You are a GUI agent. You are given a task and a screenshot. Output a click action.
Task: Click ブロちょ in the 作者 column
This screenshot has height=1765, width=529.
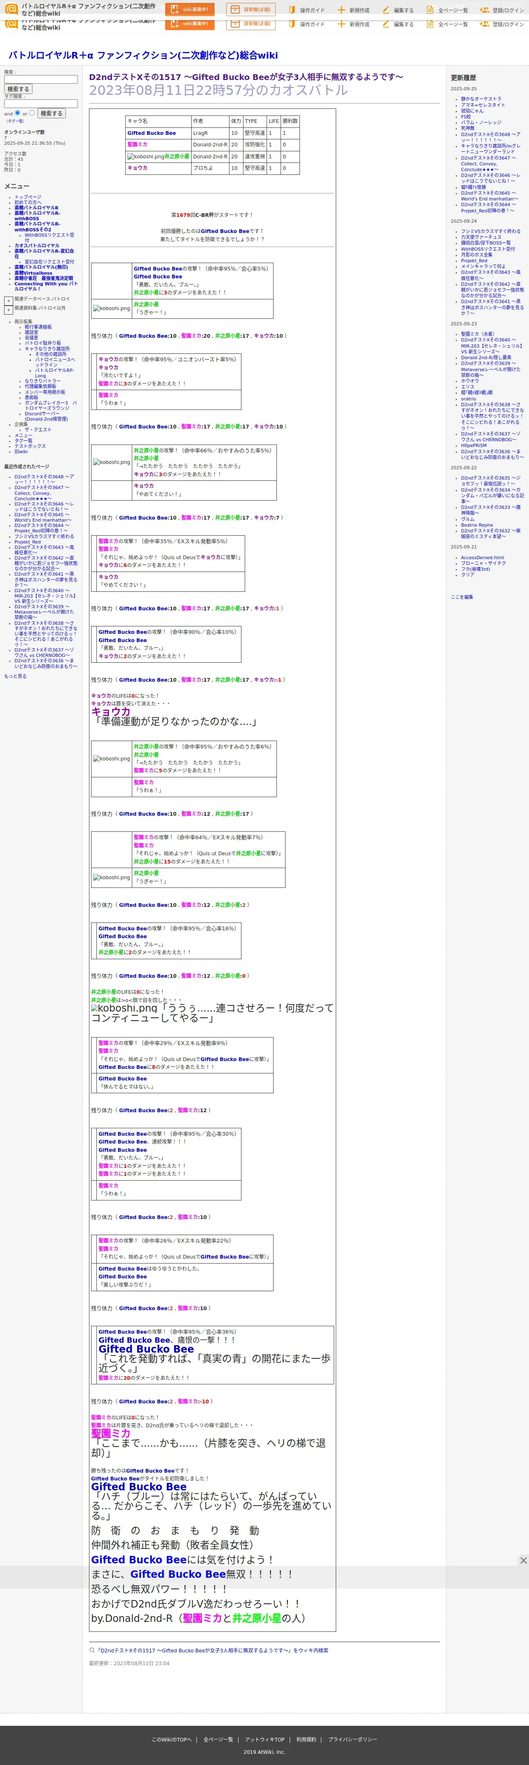202,168
